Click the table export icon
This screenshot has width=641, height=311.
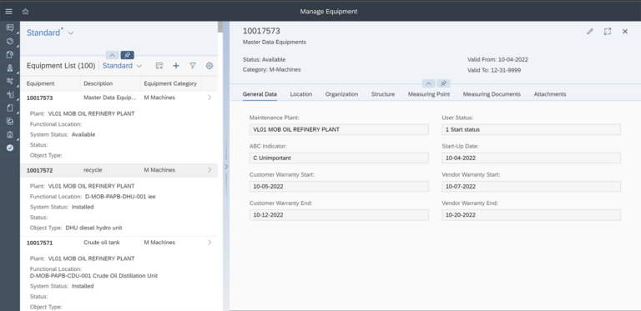coord(159,66)
